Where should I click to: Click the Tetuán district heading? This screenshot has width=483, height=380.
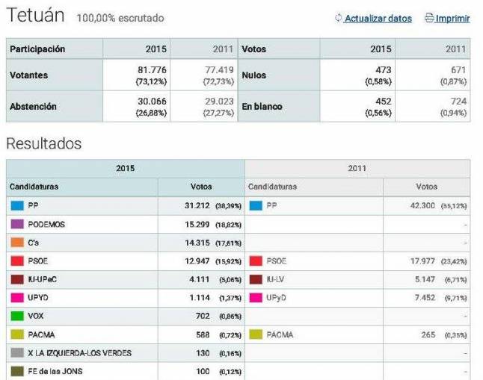pos(35,16)
